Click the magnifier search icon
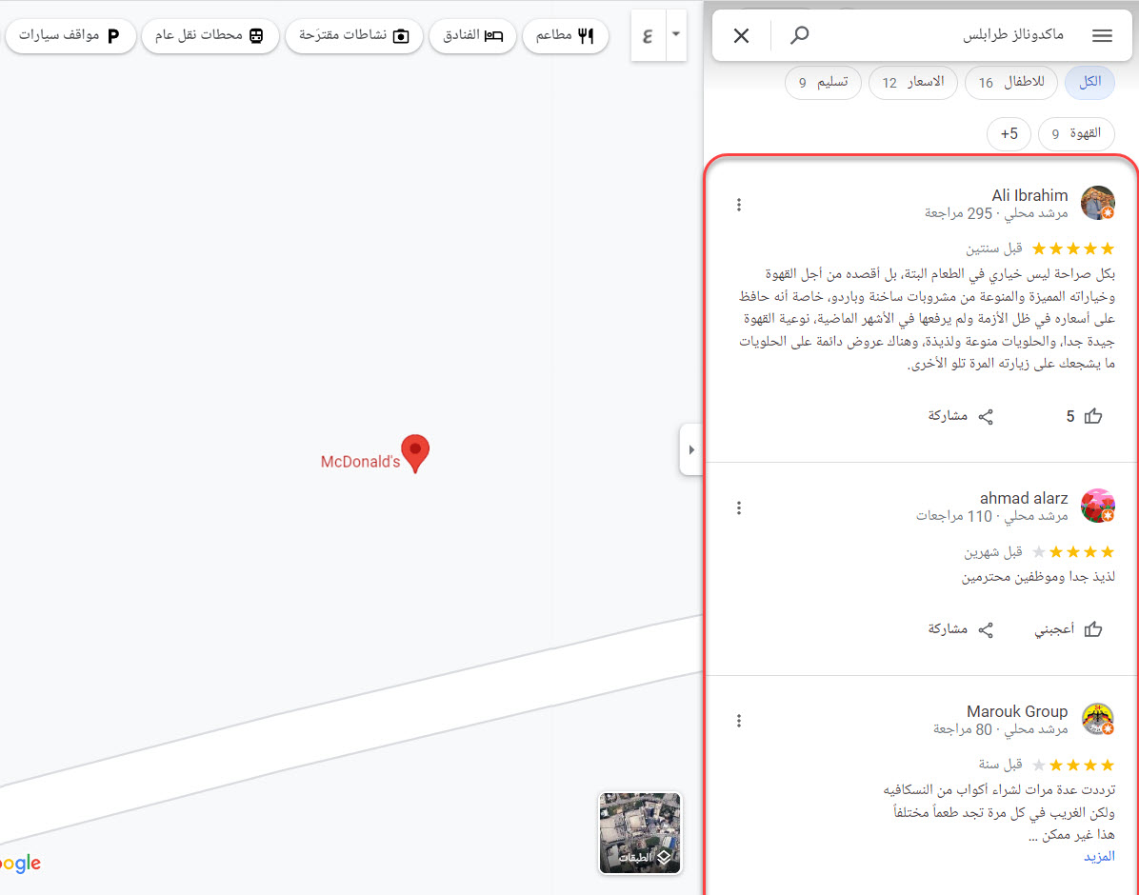Viewport: 1139px width, 895px height. (800, 36)
